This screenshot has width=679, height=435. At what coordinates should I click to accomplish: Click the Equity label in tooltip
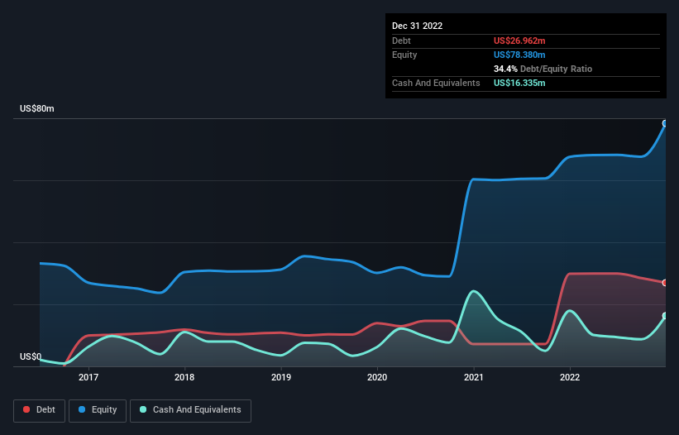404,55
